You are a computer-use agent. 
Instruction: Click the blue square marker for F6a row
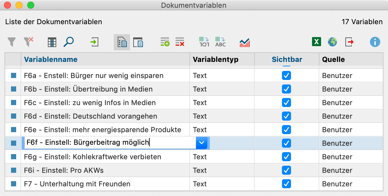tap(14, 75)
